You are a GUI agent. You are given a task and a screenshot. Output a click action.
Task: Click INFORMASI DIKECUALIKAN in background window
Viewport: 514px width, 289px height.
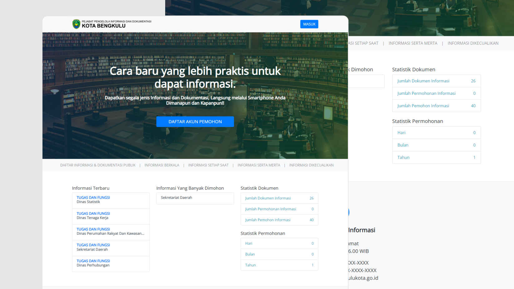(473, 43)
